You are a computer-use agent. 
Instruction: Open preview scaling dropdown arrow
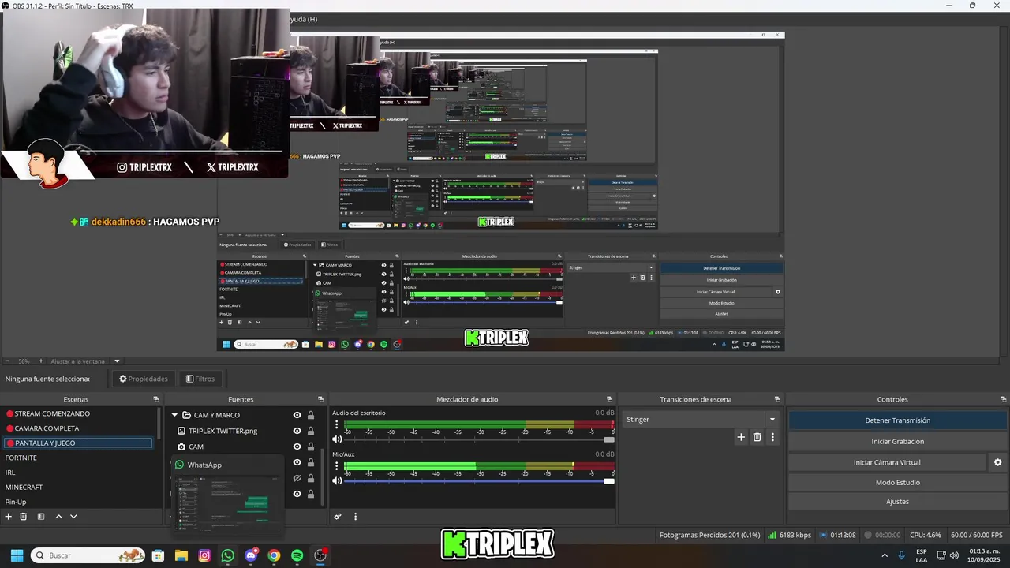point(117,361)
